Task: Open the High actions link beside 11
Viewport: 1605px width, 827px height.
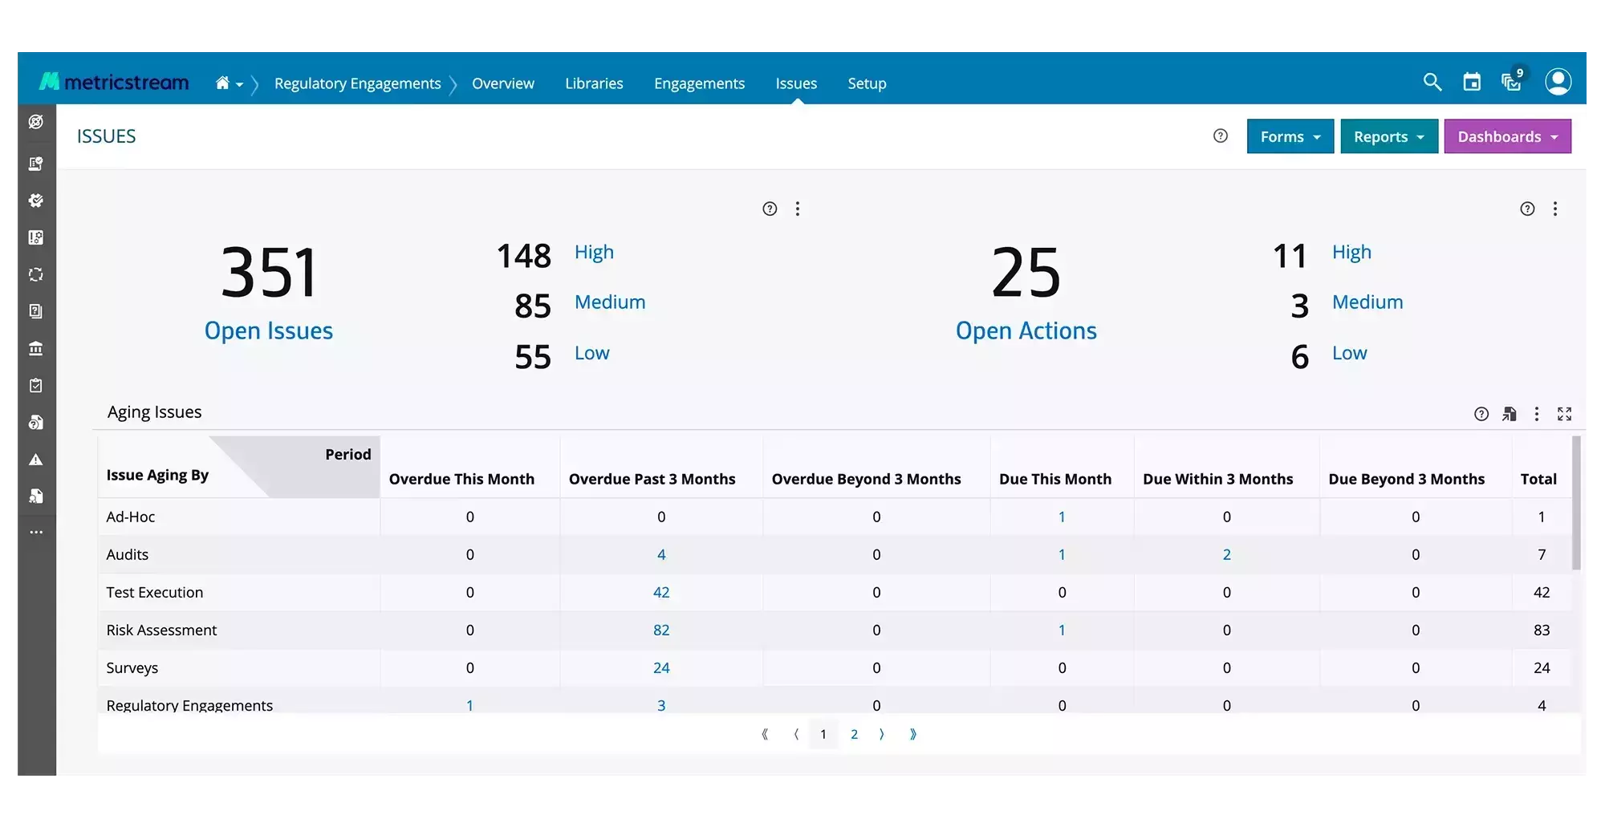Action: (1352, 253)
